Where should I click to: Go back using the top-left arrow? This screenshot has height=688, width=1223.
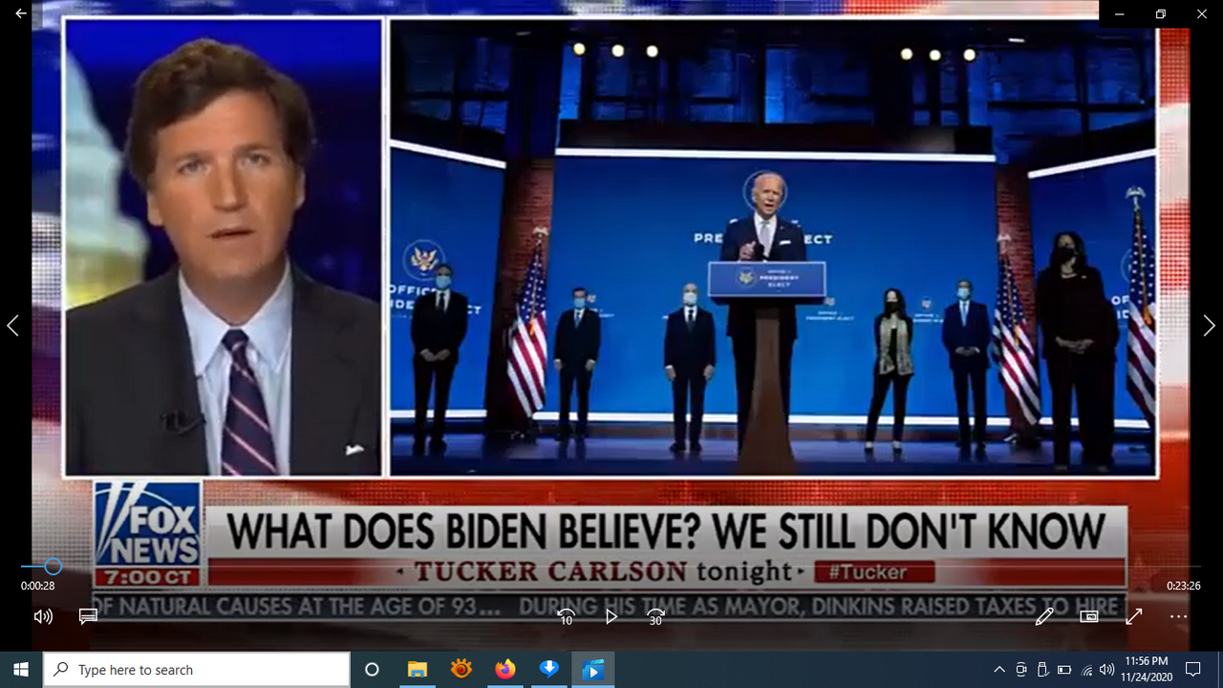(x=21, y=14)
